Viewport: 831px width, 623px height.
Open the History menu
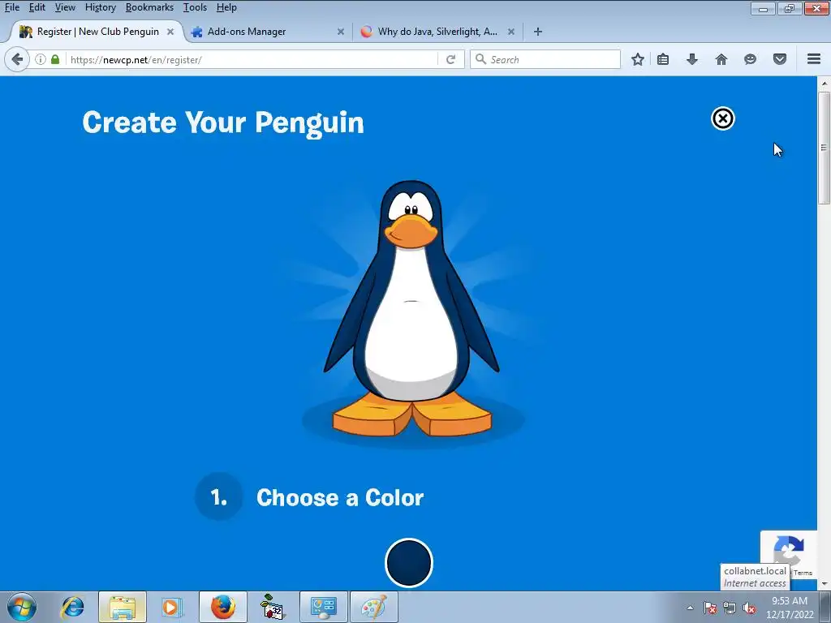coord(100,7)
